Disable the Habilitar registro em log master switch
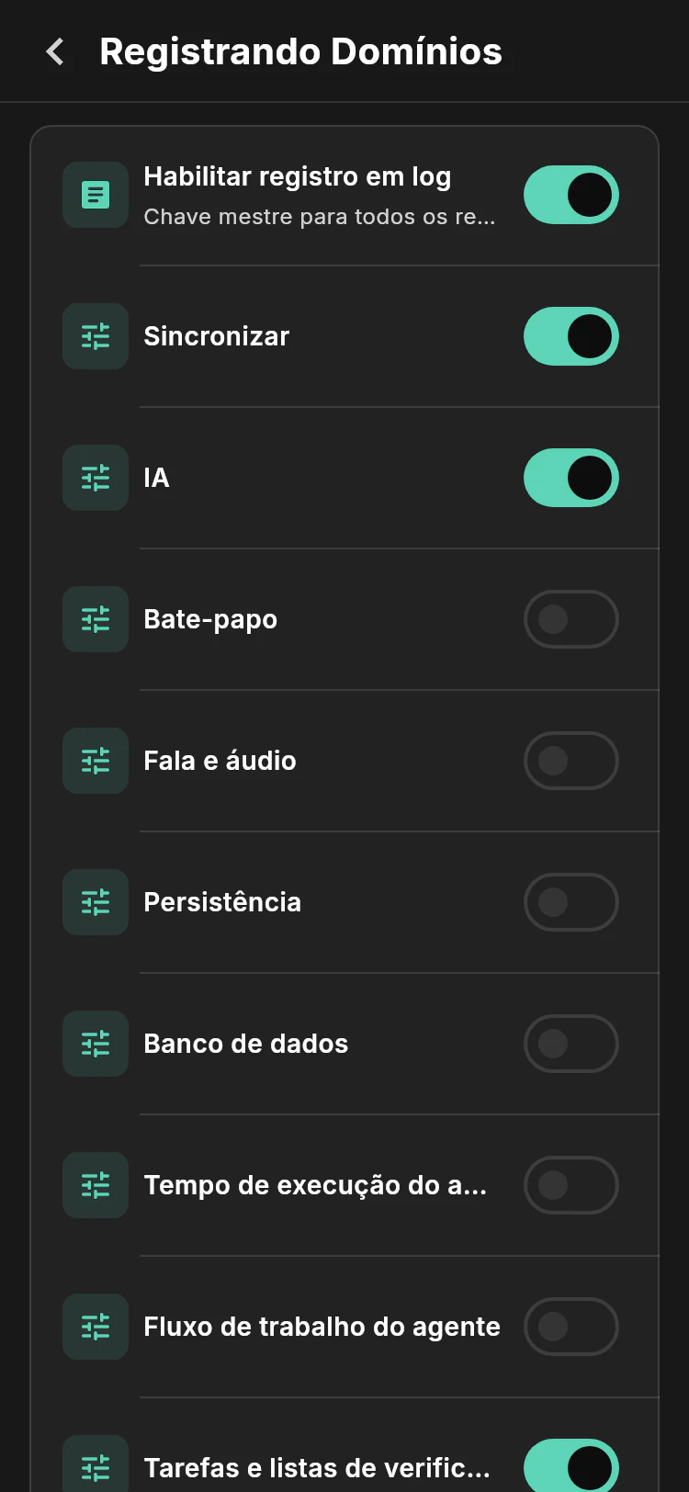 click(x=571, y=195)
